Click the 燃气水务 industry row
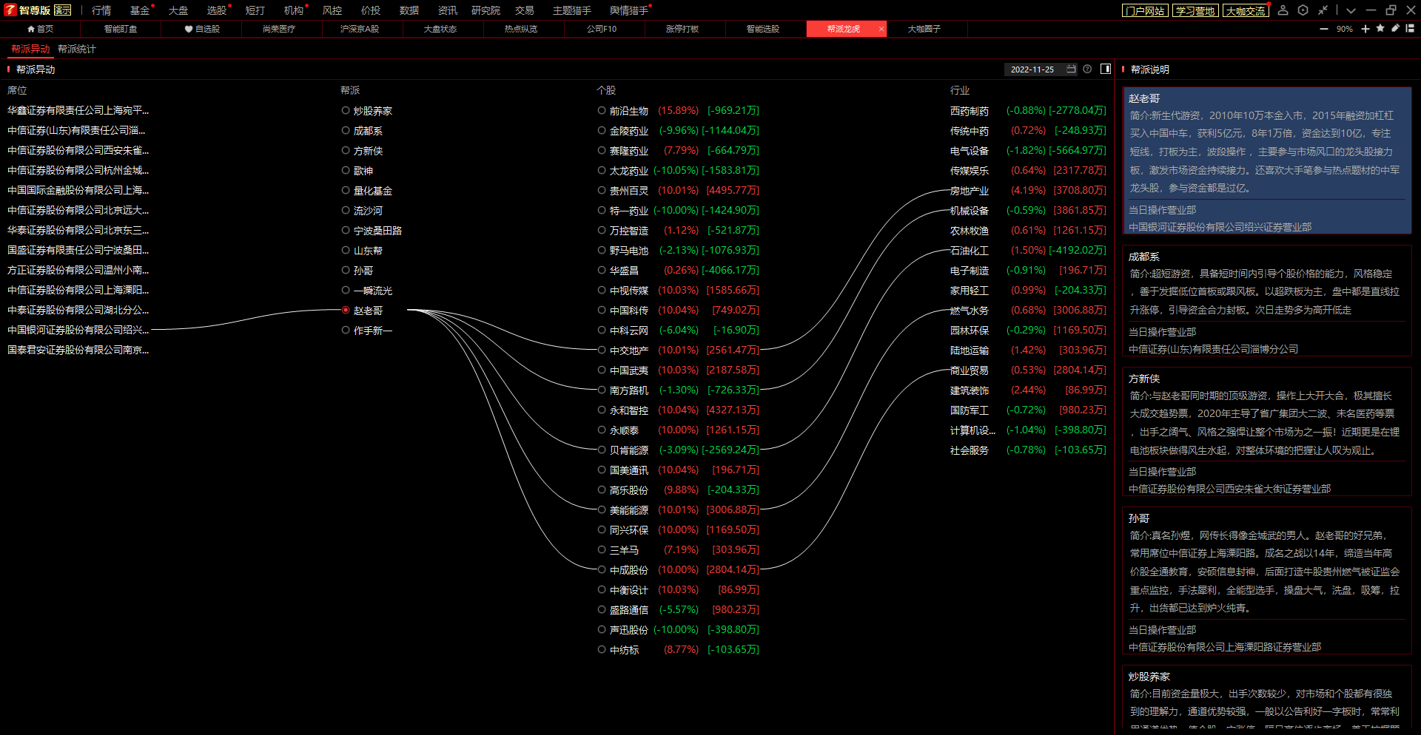This screenshot has width=1421, height=735. pyautogui.click(x=1028, y=310)
